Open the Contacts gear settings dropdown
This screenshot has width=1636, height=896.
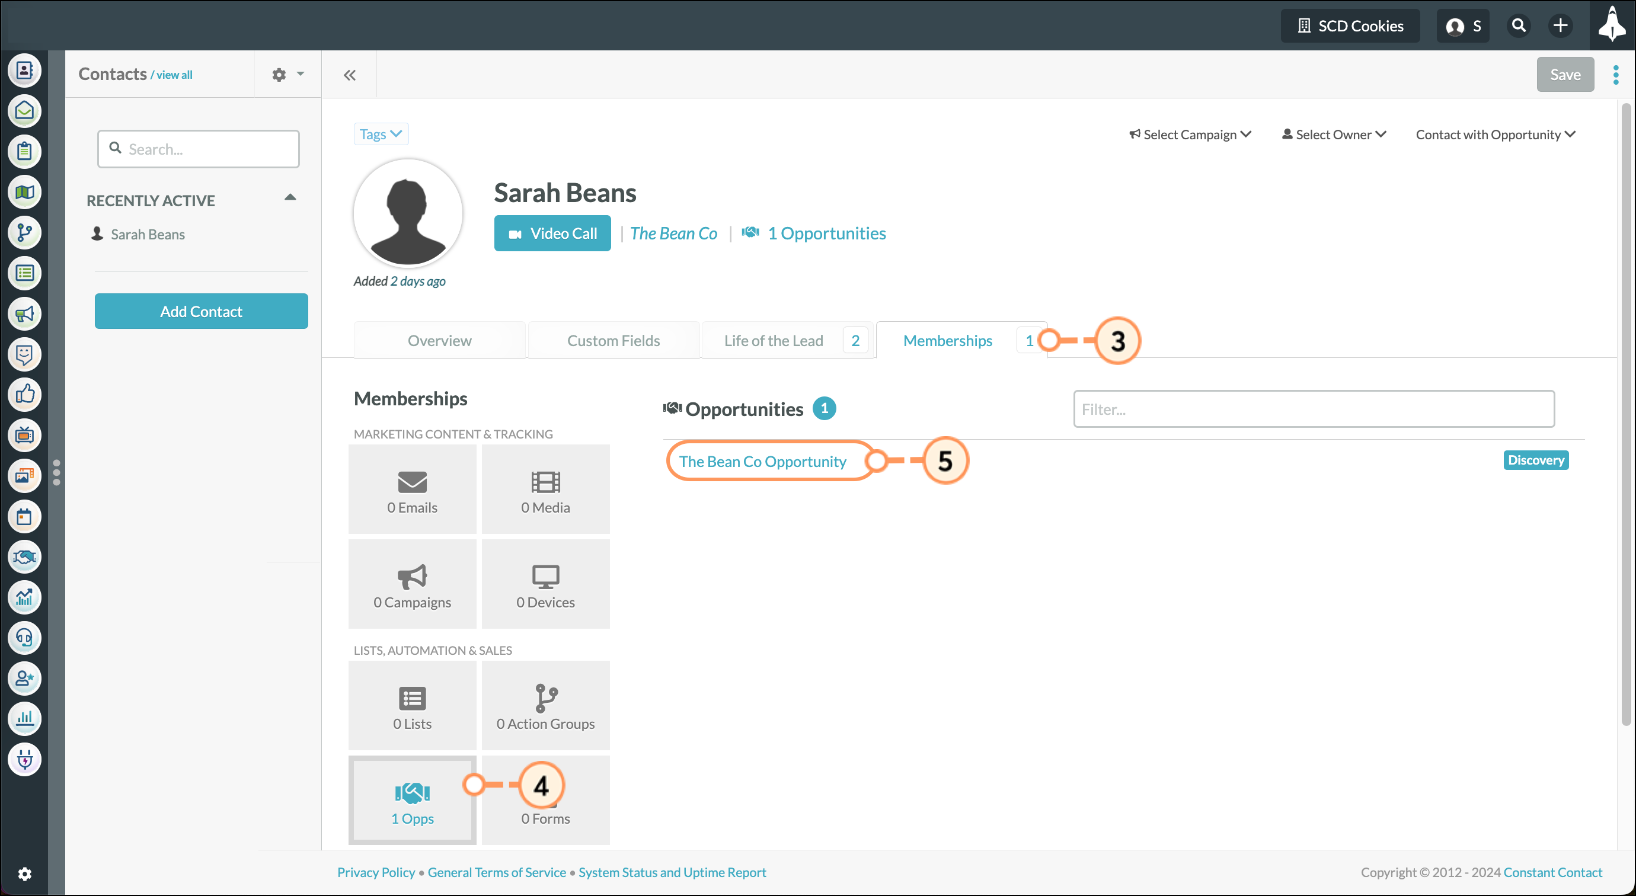(287, 75)
